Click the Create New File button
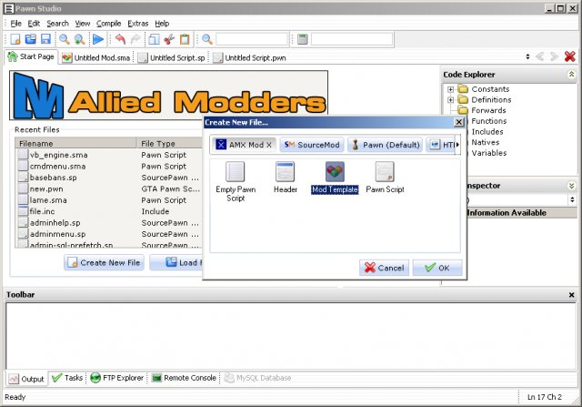 104,262
